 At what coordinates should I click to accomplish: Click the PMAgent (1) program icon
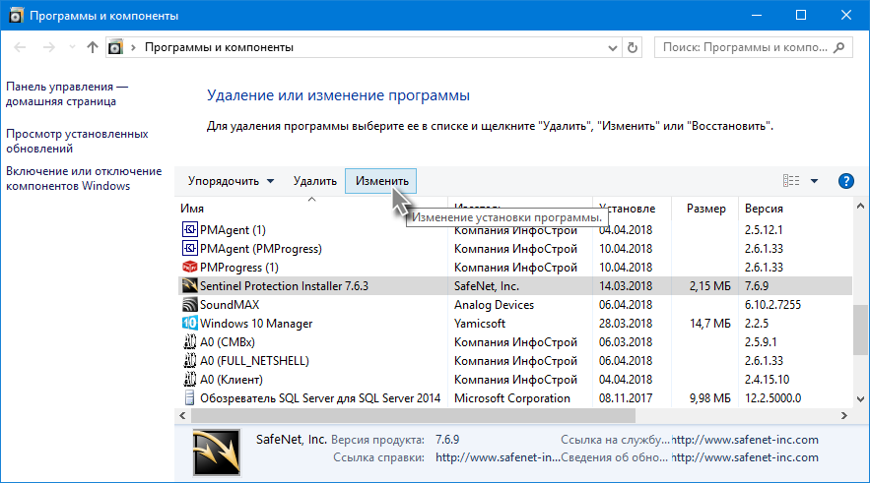point(190,229)
